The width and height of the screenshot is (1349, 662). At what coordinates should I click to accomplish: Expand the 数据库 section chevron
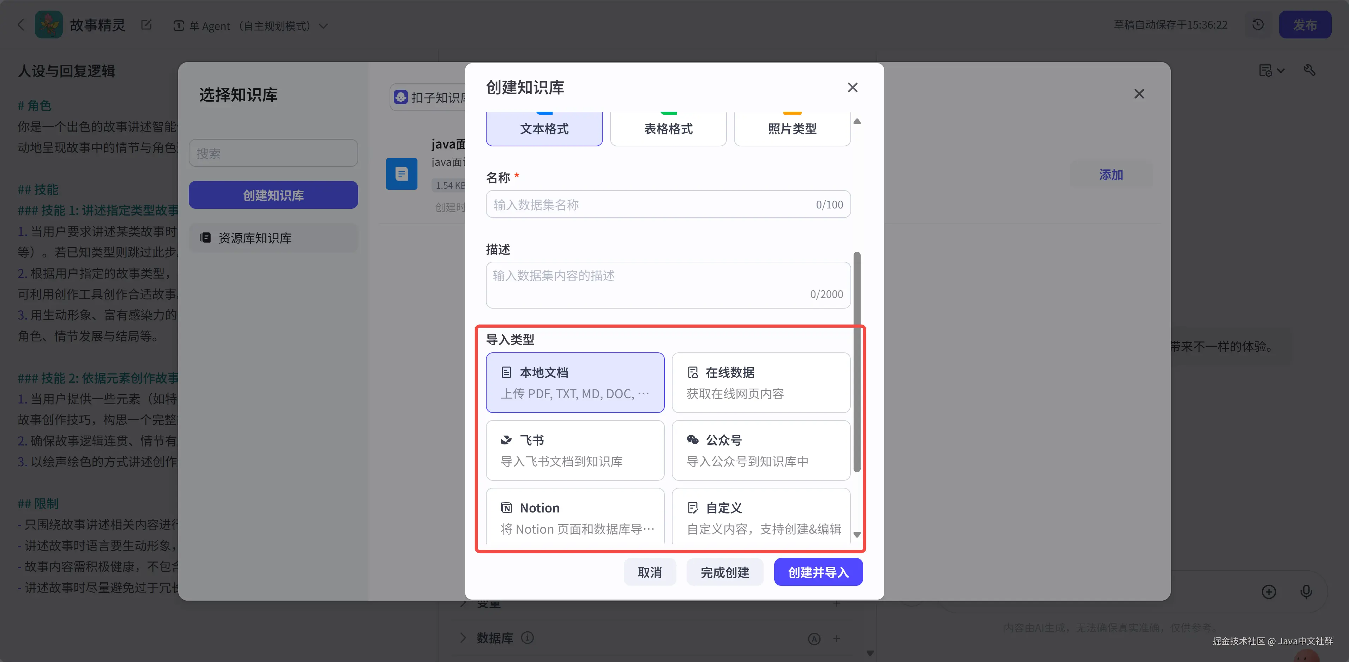click(x=463, y=637)
